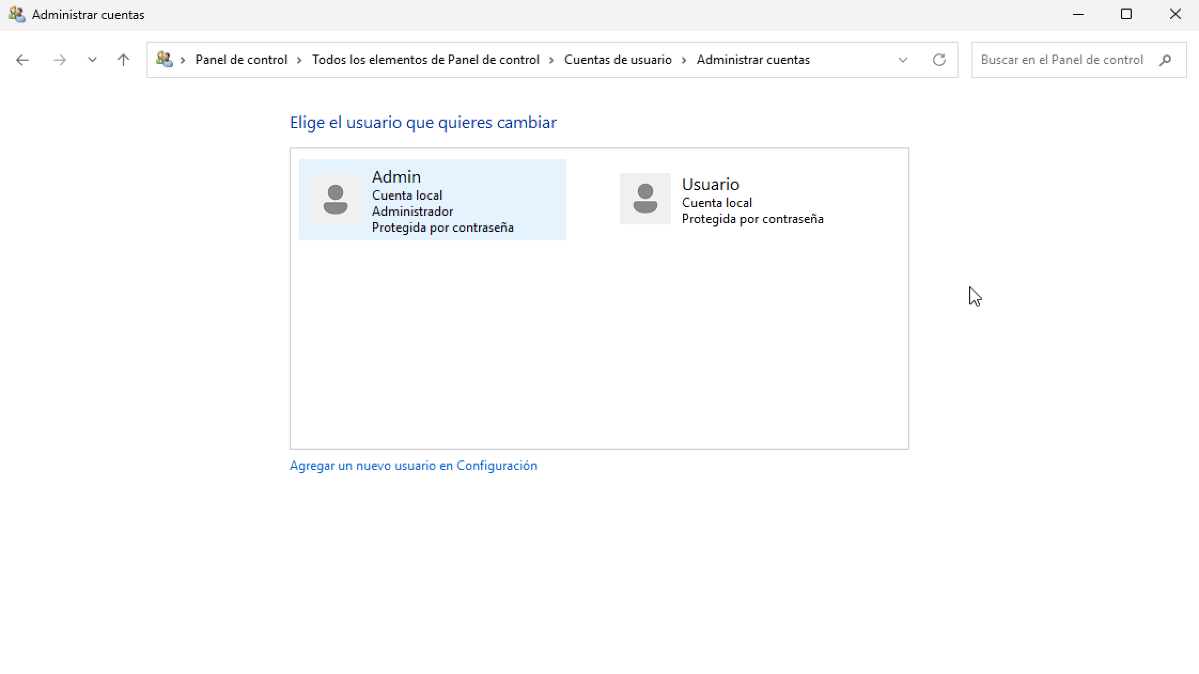
Task: Select Panel de control breadcrumb
Action: pyautogui.click(x=242, y=60)
